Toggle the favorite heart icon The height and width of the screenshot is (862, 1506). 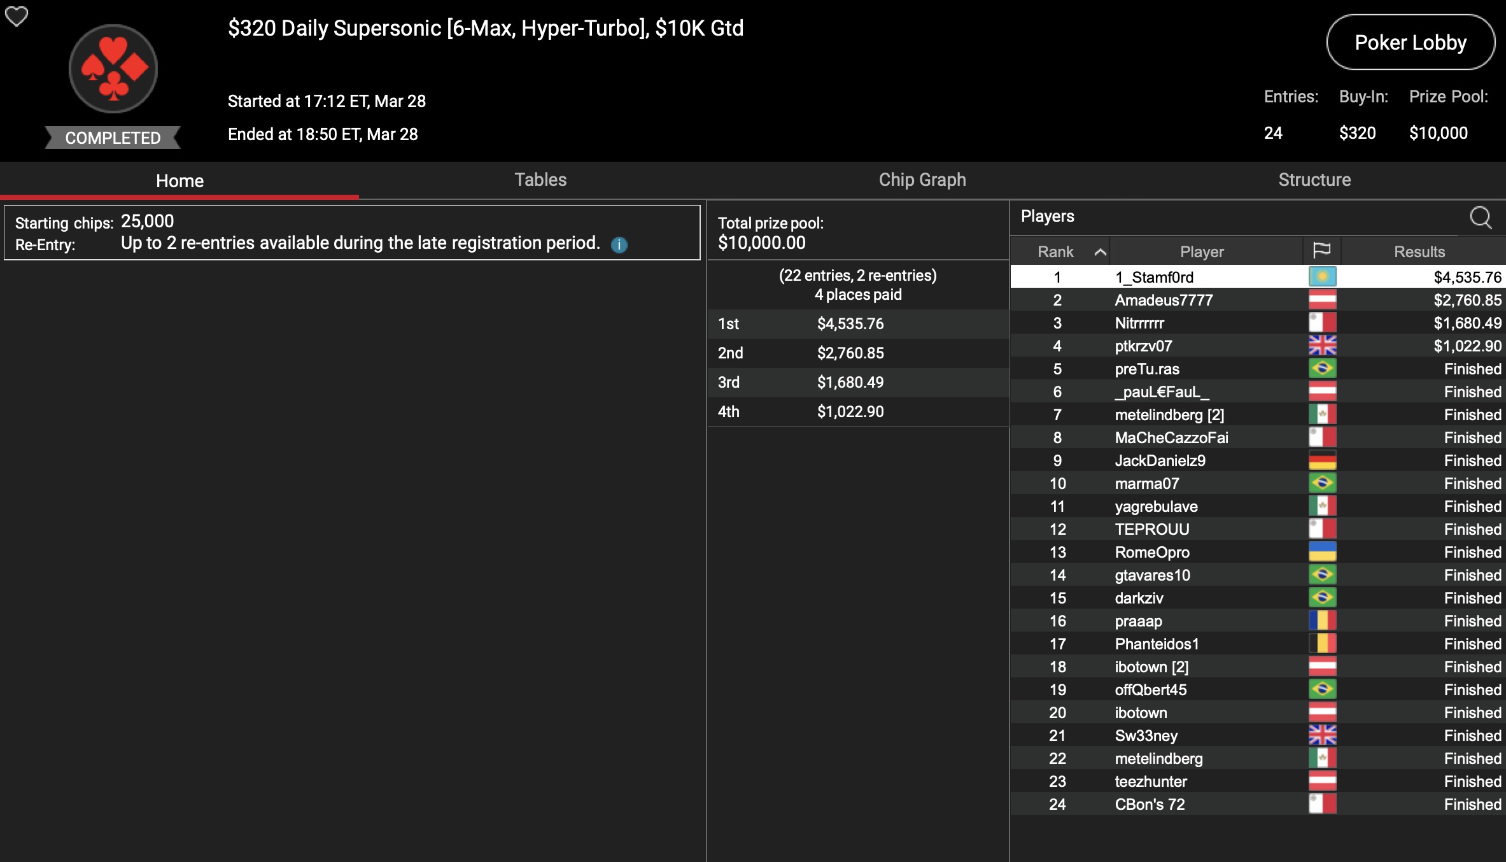pos(17,16)
